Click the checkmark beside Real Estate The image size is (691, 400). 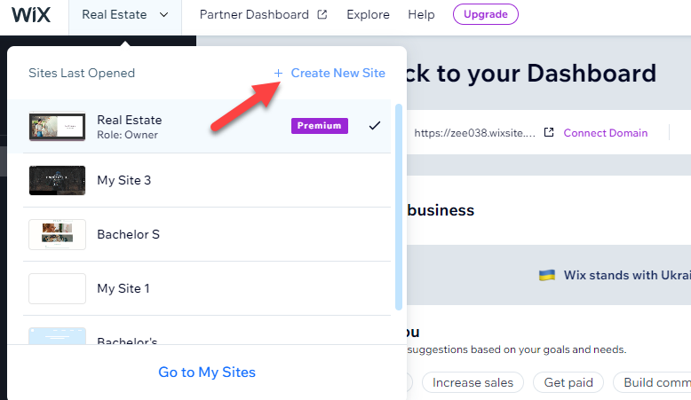[374, 126]
